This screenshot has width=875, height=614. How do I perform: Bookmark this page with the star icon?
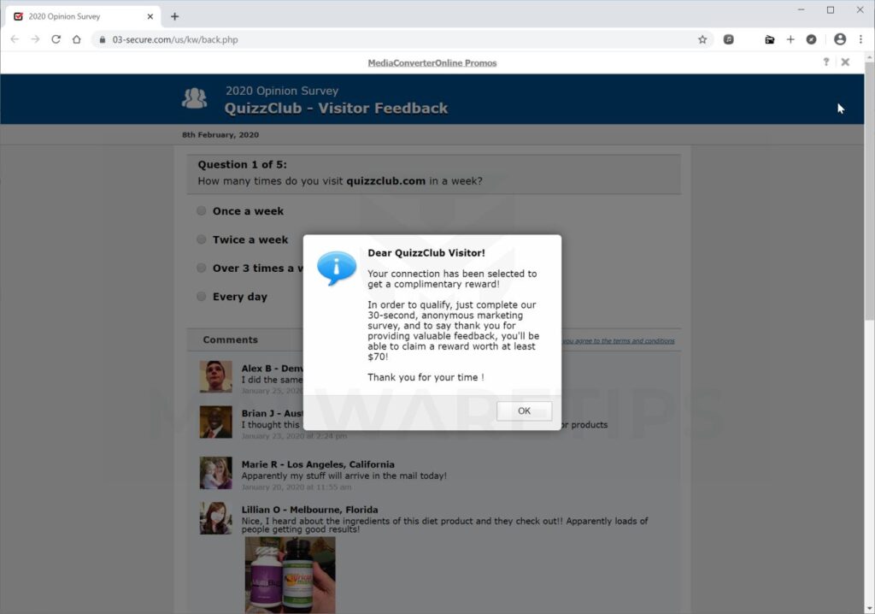point(702,39)
